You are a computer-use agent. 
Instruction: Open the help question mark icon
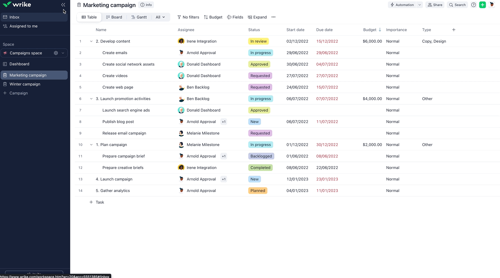(473, 5)
